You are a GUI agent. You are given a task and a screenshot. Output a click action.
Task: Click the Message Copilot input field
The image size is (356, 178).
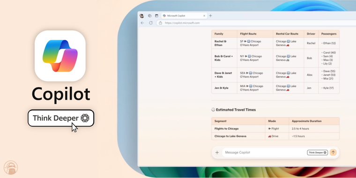pyautogui.click(x=264, y=153)
